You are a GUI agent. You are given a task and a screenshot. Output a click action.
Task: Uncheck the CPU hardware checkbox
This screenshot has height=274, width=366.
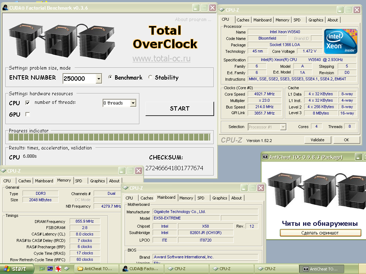pyautogui.click(x=28, y=103)
